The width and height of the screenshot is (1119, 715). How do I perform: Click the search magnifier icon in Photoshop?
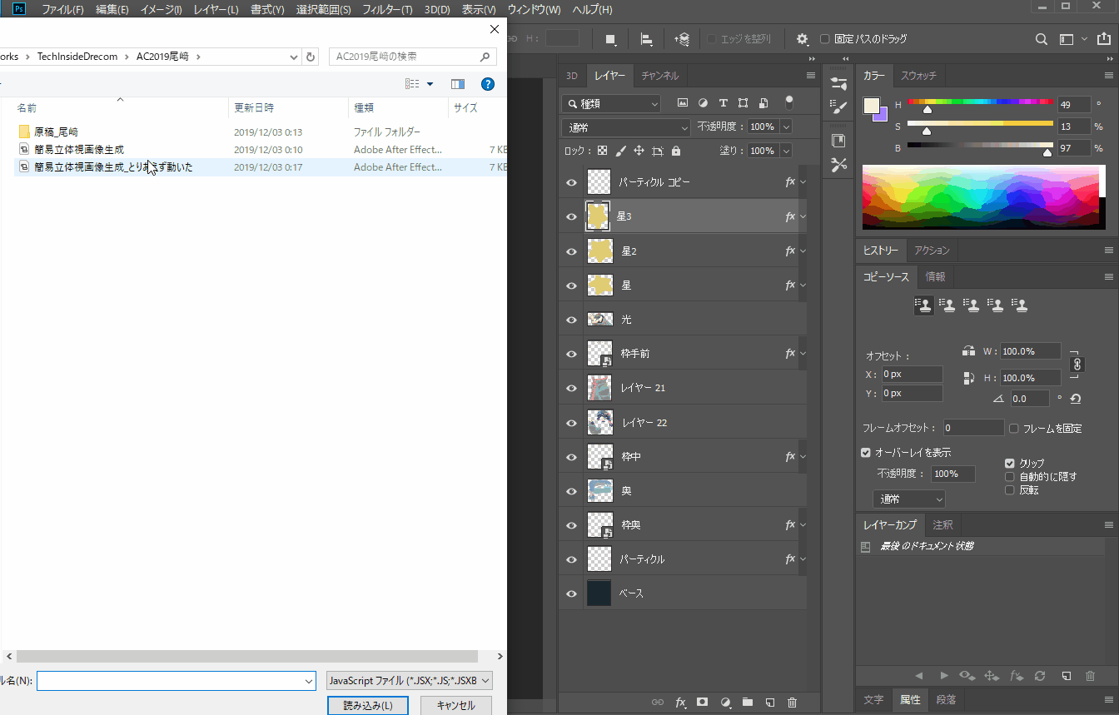(1041, 39)
